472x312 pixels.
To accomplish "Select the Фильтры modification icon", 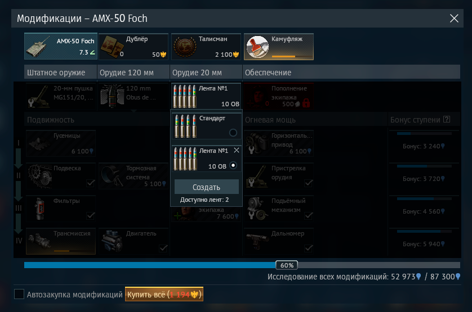I will [x=39, y=209].
